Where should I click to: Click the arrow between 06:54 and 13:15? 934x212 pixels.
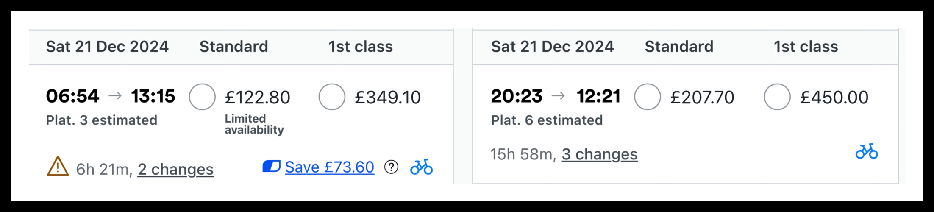(x=115, y=96)
